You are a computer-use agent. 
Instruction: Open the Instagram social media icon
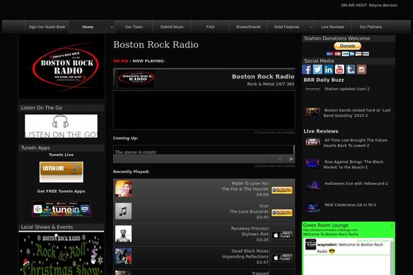(361, 69)
